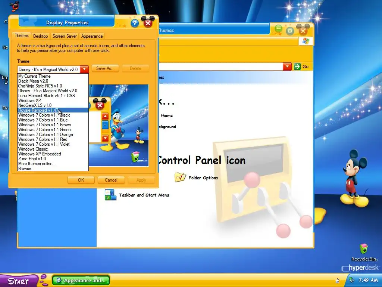
Task: Choose Windows 7 Colors v1.1 Blue
Action: [x=53, y=120]
